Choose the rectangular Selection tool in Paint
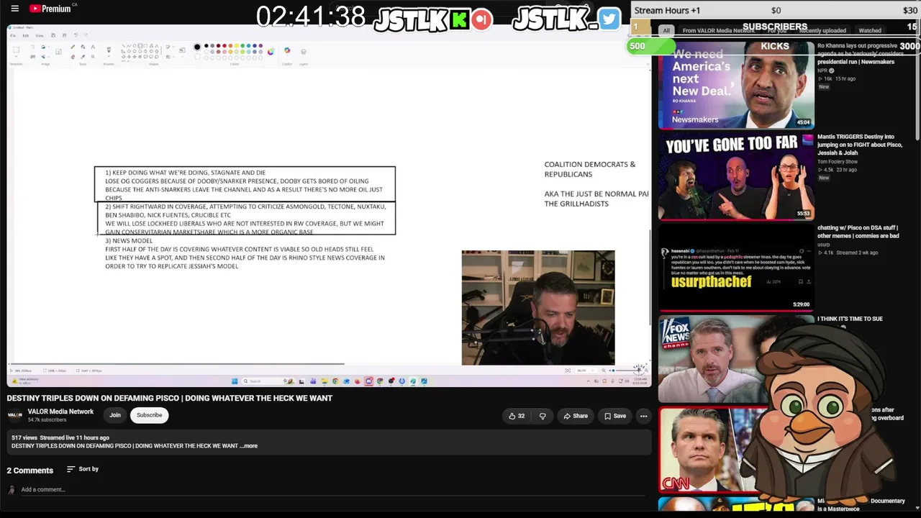This screenshot has width=921, height=518. pyautogui.click(x=16, y=51)
